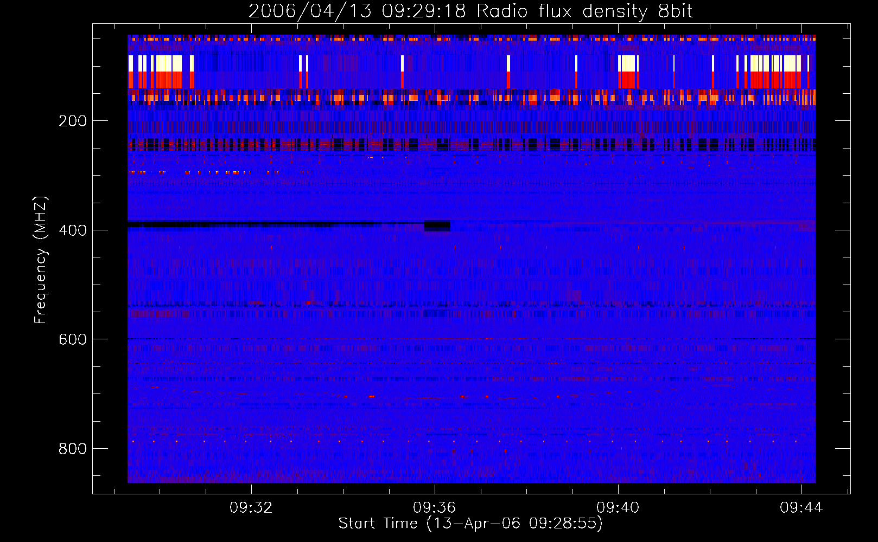Click the 09:32 time tick label
The image size is (878, 542).
point(251,508)
